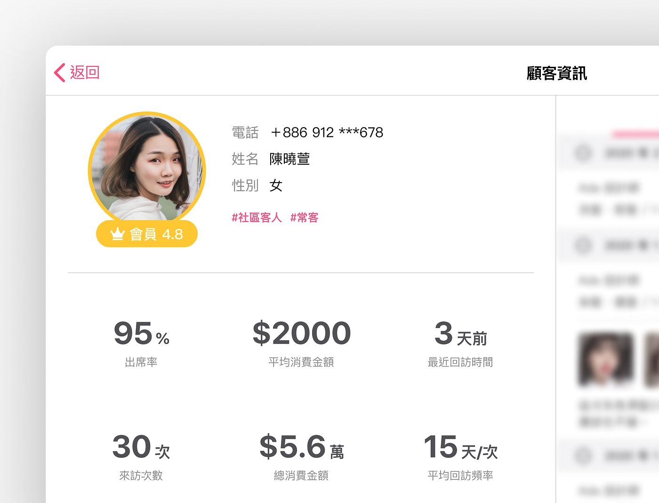Open the 95% 出席率 statistic
The height and width of the screenshot is (503, 659).
(141, 342)
